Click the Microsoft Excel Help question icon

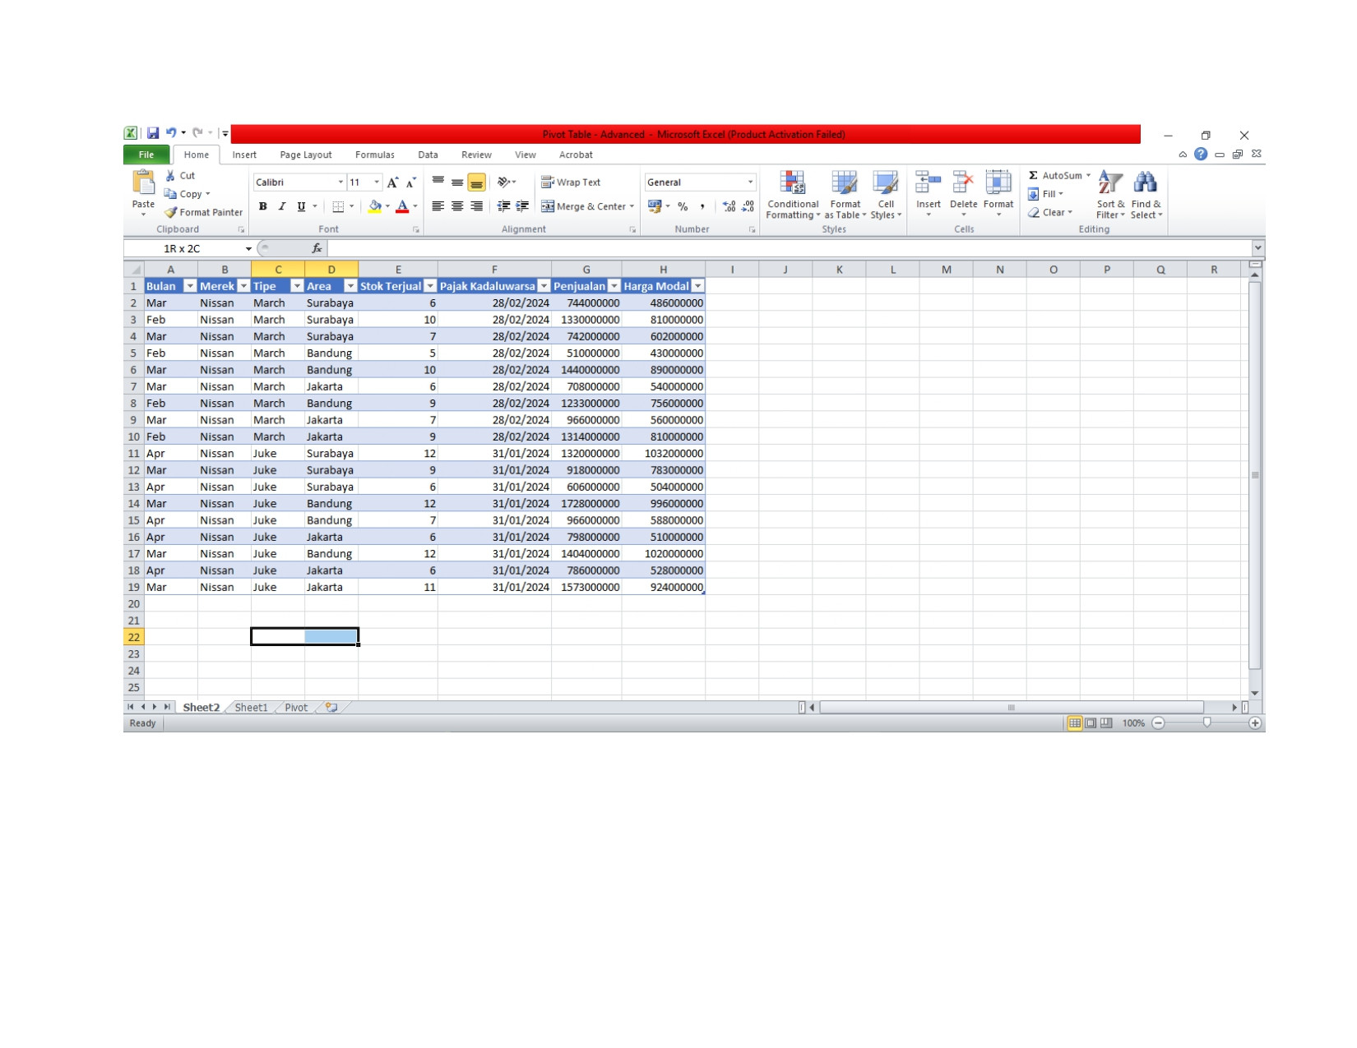pyautogui.click(x=1201, y=155)
